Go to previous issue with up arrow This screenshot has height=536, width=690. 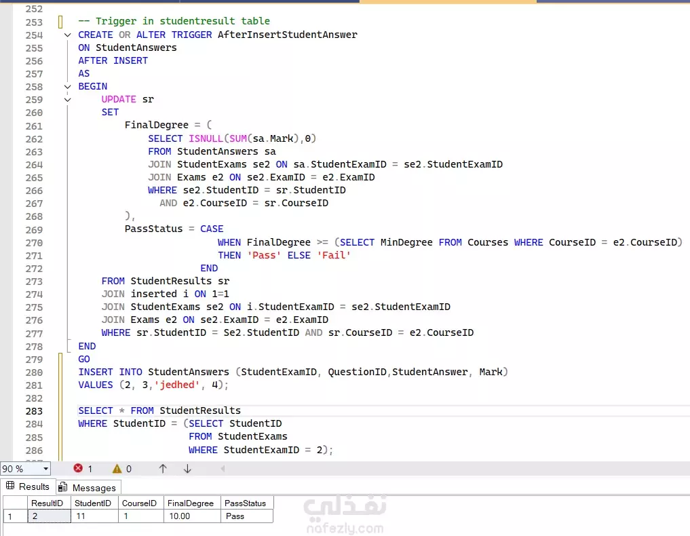[163, 469]
